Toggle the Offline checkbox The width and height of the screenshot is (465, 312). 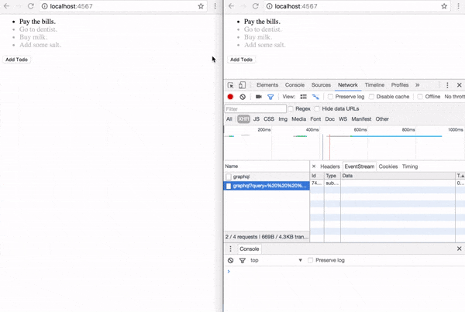(420, 97)
